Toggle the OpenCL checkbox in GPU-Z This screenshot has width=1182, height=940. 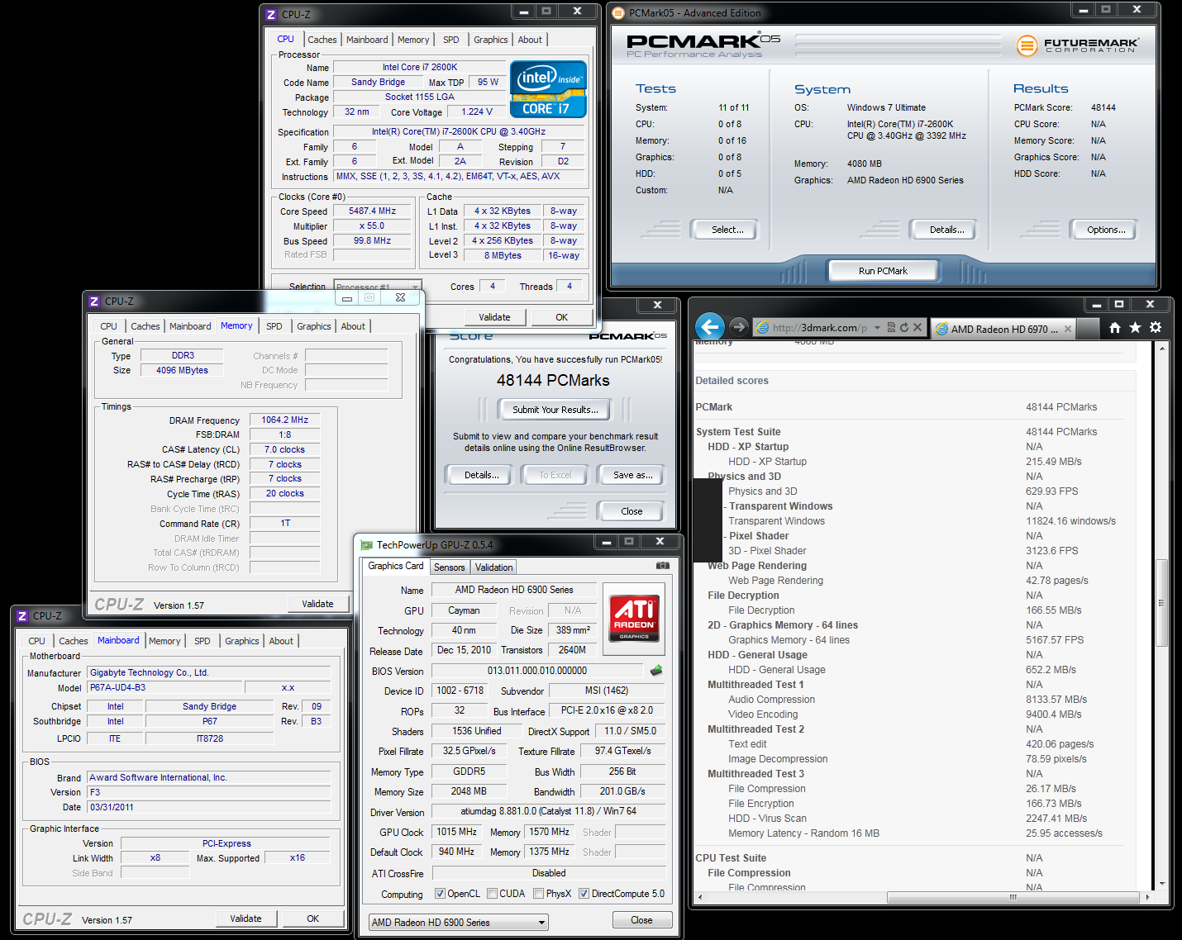[441, 894]
